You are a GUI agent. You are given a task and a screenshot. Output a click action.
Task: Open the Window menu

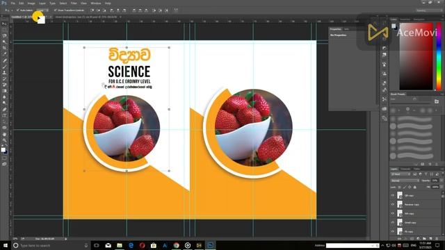point(96,3)
